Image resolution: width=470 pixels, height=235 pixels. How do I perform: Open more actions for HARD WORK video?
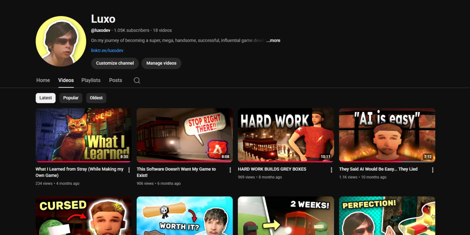point(331,170)
